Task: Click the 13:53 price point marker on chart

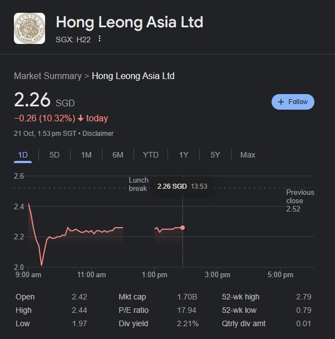Action: (x=183, y=228)
